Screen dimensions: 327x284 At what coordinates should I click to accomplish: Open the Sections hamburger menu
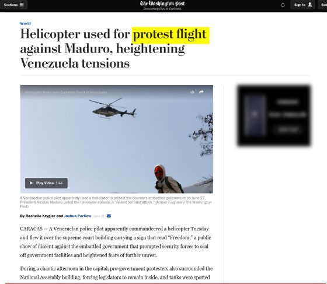[x=13, y=5]
